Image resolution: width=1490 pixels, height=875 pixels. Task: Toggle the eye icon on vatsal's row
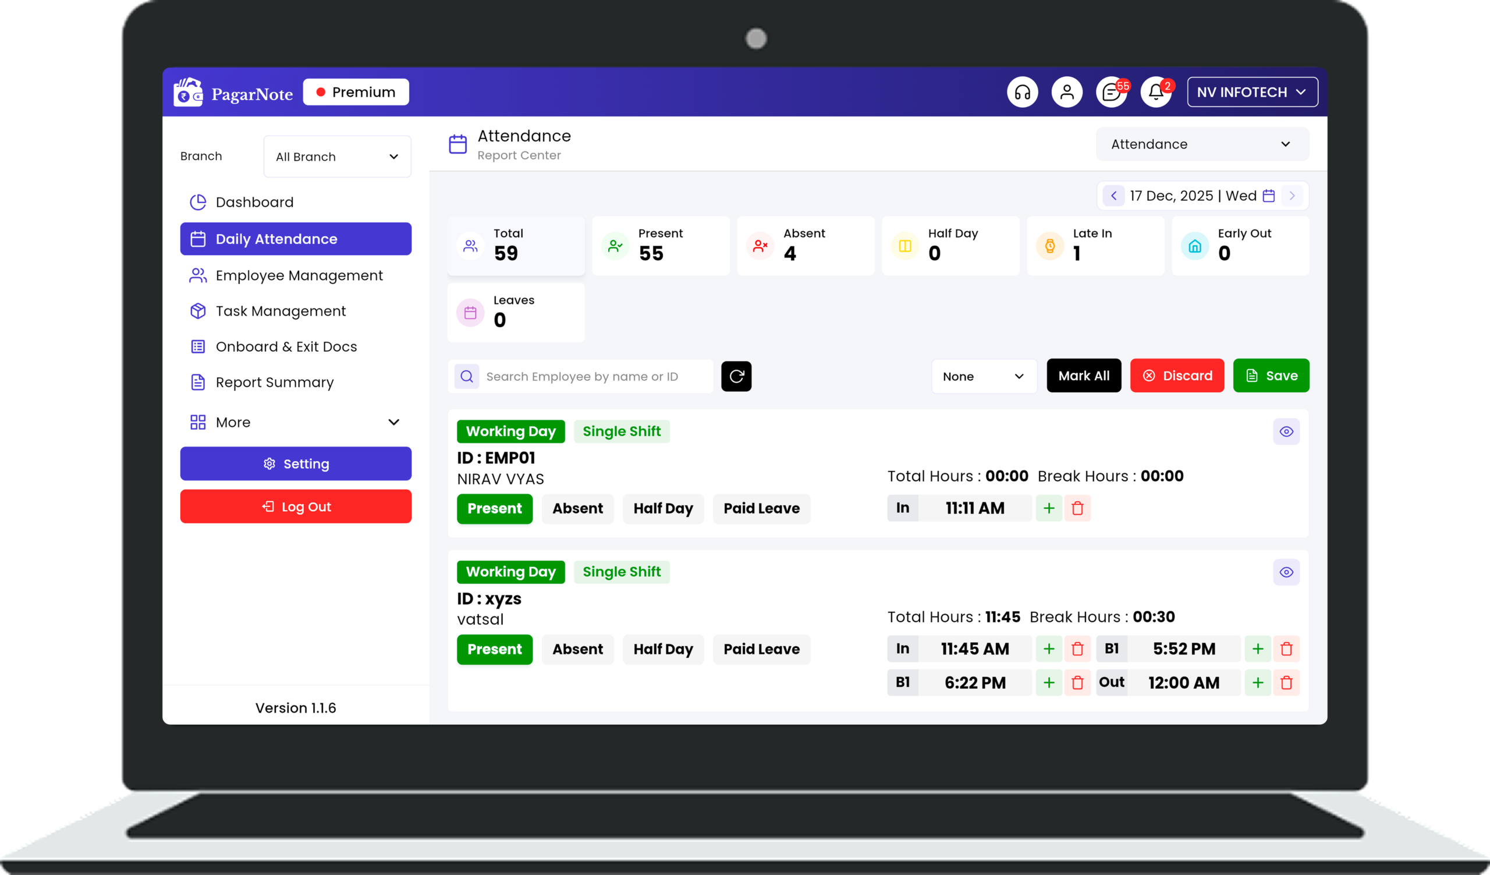click(x=1286, y=572)
